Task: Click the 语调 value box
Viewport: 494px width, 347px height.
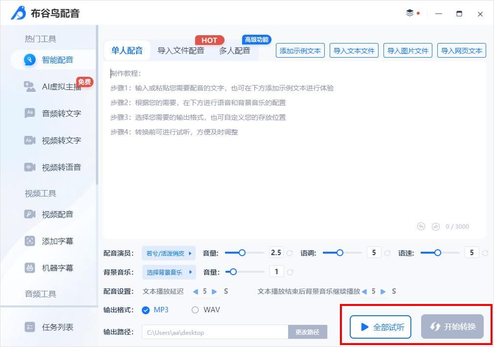Action: click(x=374, y=253)
